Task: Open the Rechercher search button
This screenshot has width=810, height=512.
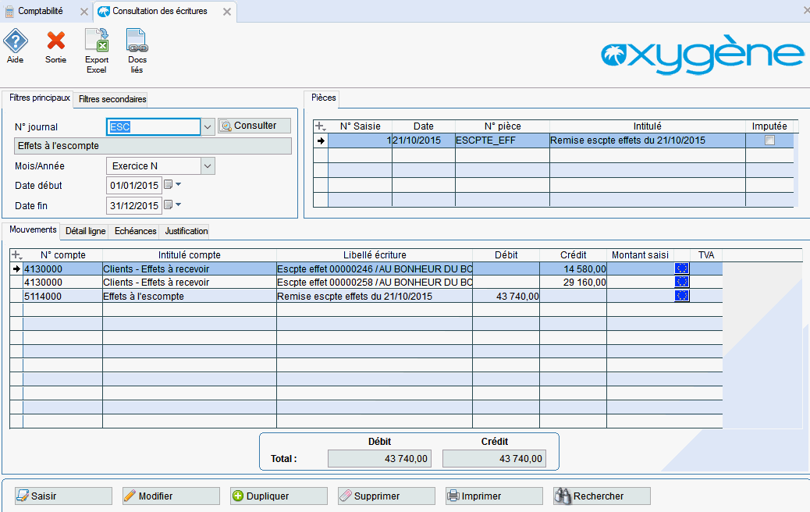Action: [602, 496]
